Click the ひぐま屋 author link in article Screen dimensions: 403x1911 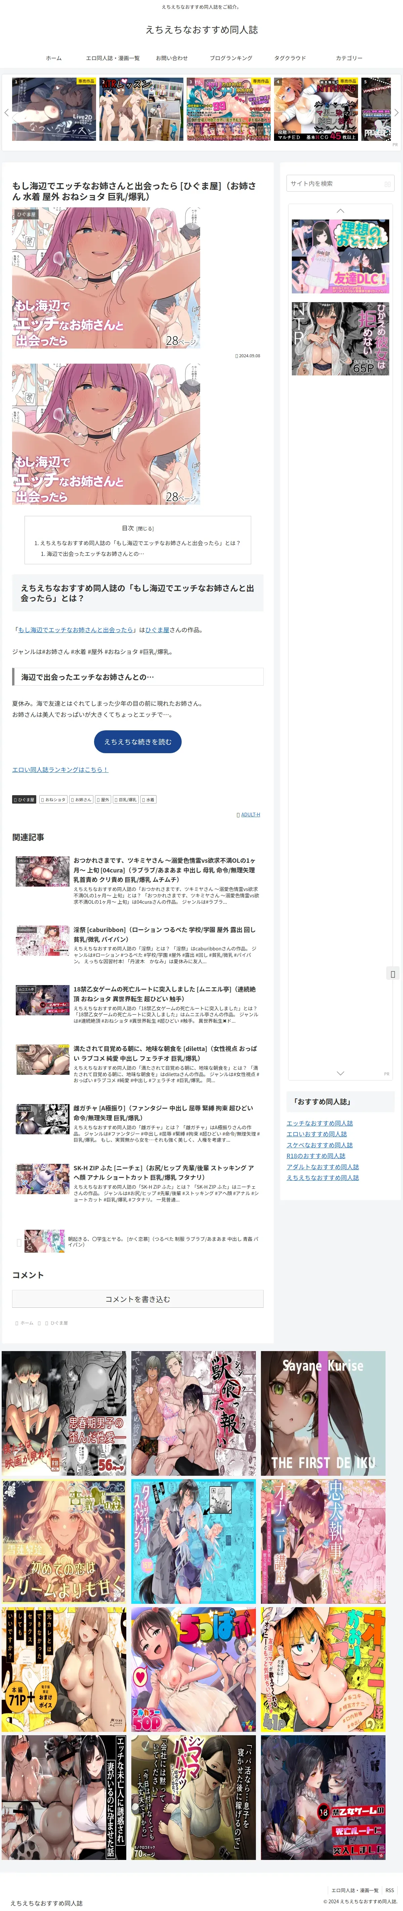(x=157, y=630)
